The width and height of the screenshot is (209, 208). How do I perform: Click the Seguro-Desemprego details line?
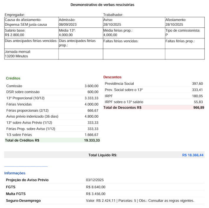[140, 201]
